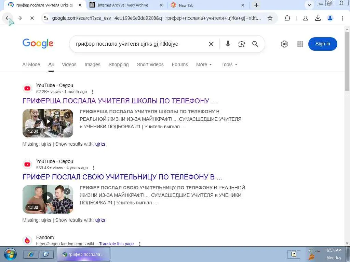Open Chrome Labs flask icon
This screenshot has height=262, width=350.
pyautogui.click(x=305, y=18)
